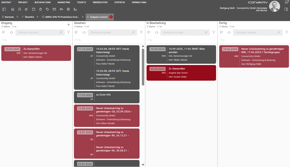The image size is (290, 167).
Task: Click search magnifier in Gesehen search field
Action: 133,33
